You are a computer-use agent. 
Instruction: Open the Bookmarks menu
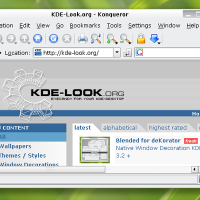click(85, 25)
